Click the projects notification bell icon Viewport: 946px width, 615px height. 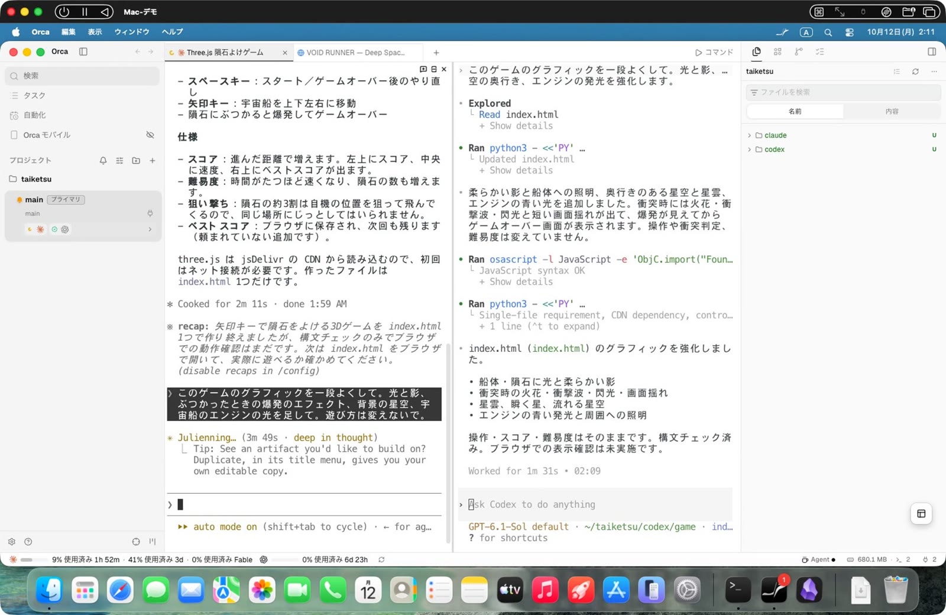(x=103, y=160)
